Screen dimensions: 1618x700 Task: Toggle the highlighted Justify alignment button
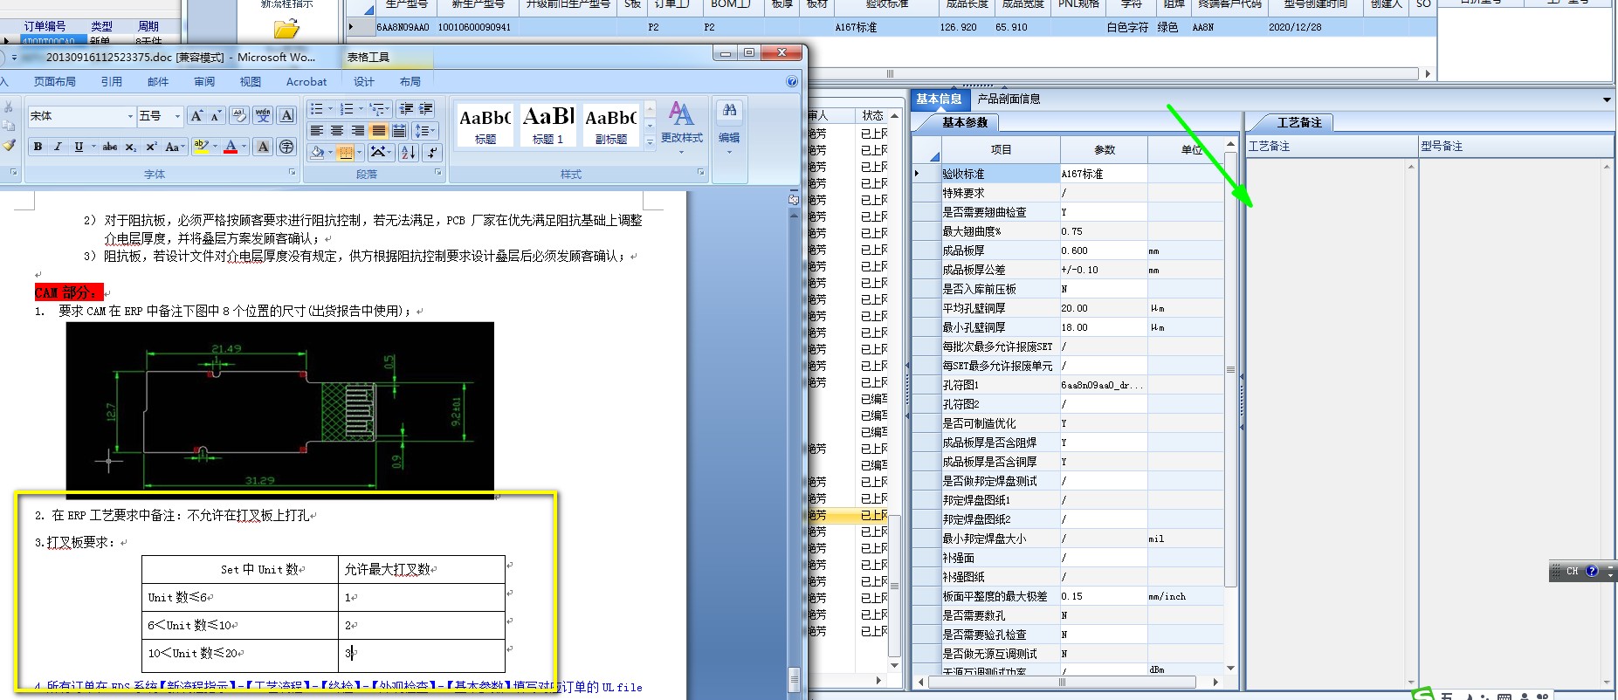click(378, 131)
